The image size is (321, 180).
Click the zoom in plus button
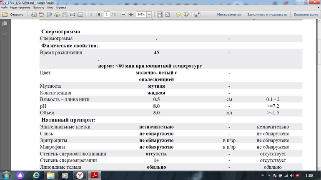coord(131,14)
